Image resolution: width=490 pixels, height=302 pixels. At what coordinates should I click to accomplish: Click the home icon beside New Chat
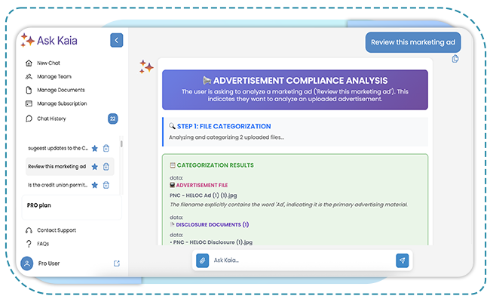click(x=29, y=63)
